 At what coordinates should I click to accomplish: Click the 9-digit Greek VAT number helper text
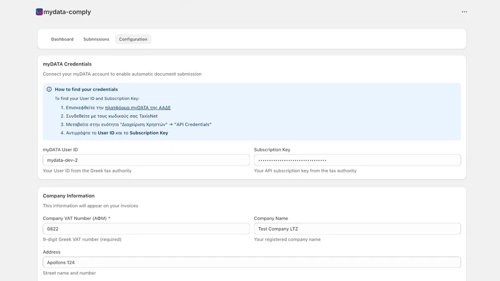tap(82, 239)
